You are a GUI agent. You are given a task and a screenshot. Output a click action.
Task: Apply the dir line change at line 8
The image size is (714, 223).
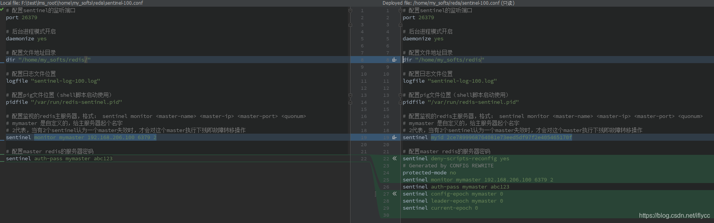394,60
